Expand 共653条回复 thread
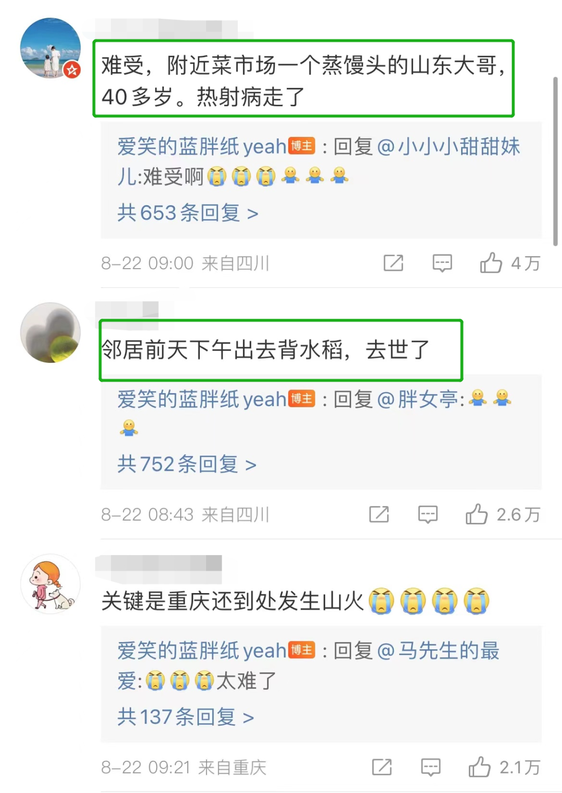Image resolution: width=562 pixels, height=793 pixels. 188,213
